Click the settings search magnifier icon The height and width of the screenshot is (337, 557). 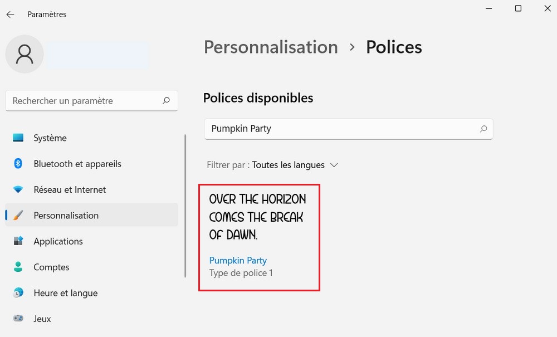166,101
